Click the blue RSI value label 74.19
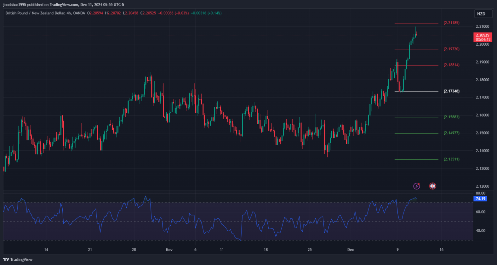Viewport: 497px width, 265px height. pos(480,199)
